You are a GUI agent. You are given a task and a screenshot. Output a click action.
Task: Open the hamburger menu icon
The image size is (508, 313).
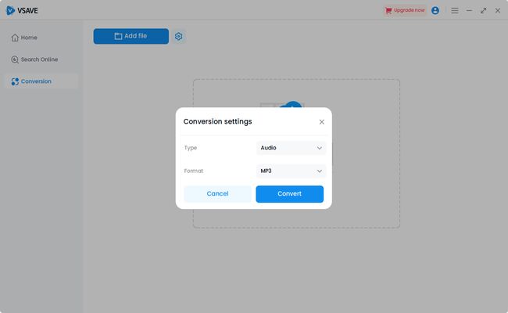455,11
